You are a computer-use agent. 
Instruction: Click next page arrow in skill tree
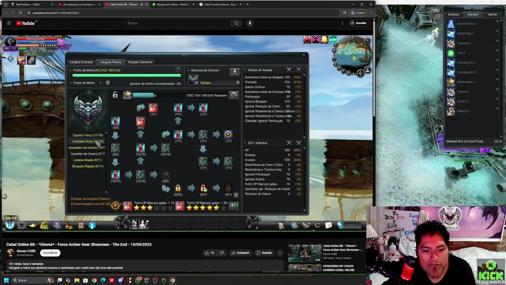[x=236, y=195]
